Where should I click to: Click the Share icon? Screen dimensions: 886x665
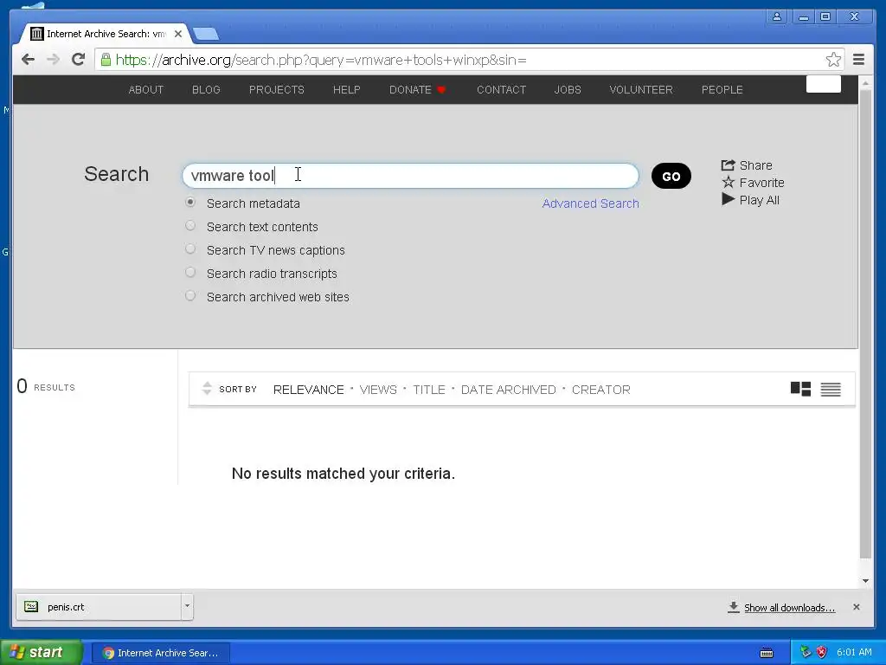coord(728,165)
